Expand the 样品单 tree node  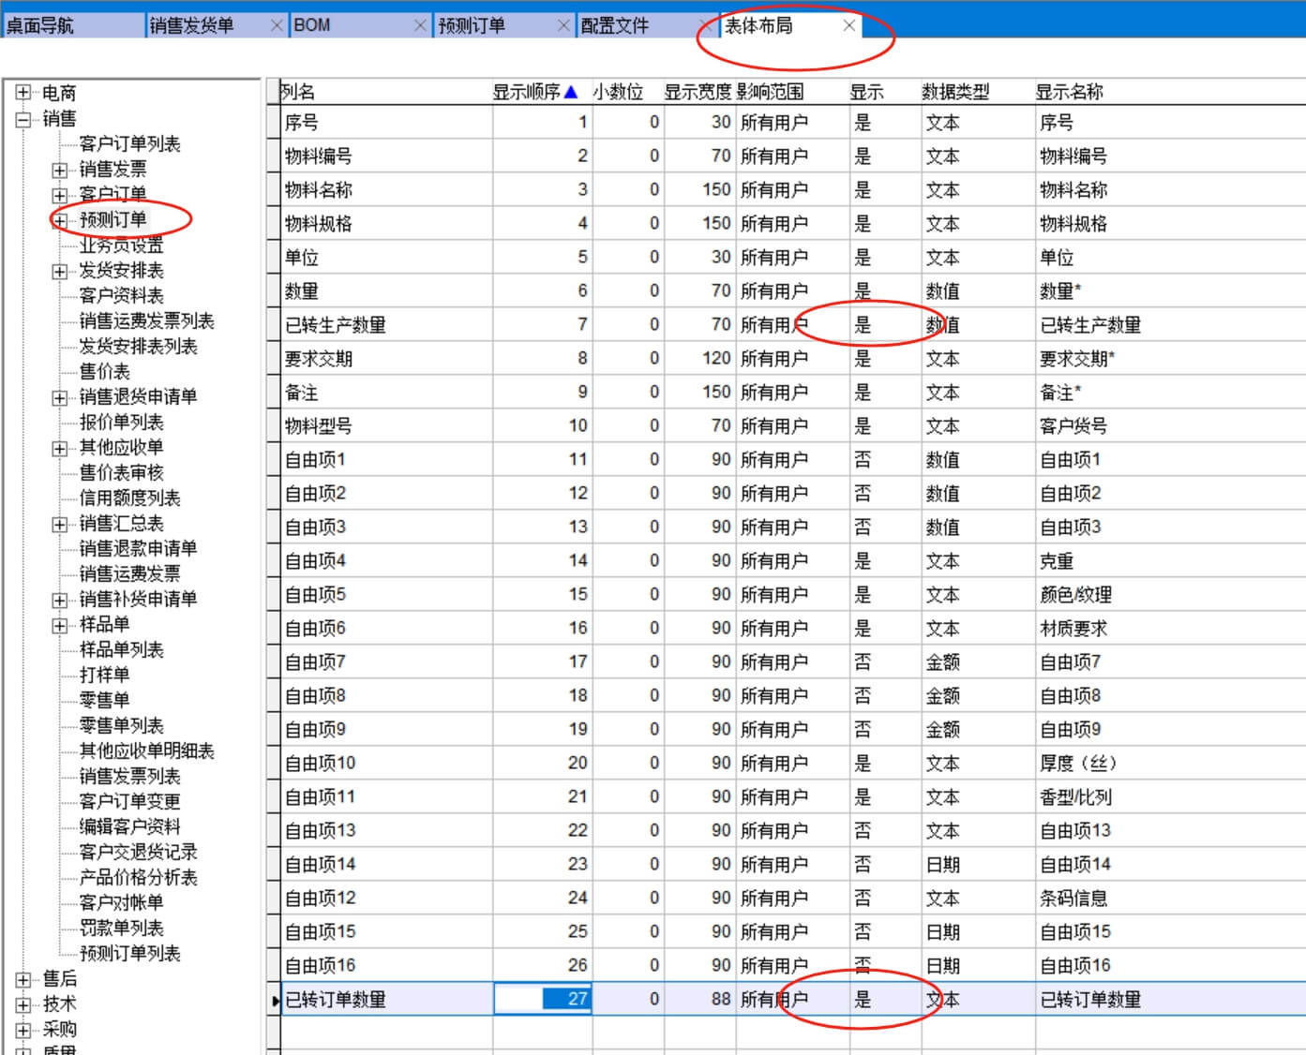(x=60, y=625)
